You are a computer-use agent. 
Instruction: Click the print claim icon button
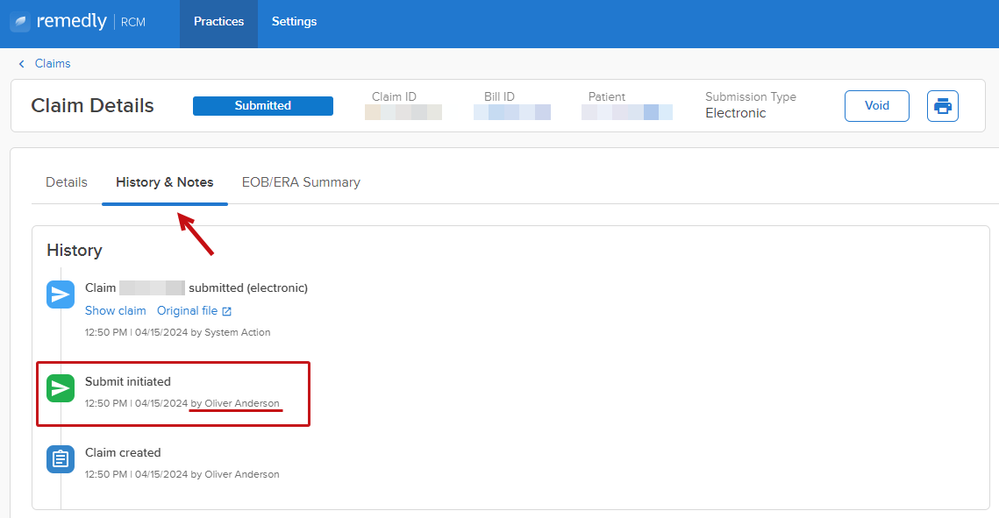pyautogui.click(x=942, y=106)
